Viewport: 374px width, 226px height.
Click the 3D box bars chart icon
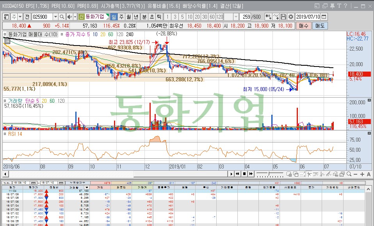[336, 174]
